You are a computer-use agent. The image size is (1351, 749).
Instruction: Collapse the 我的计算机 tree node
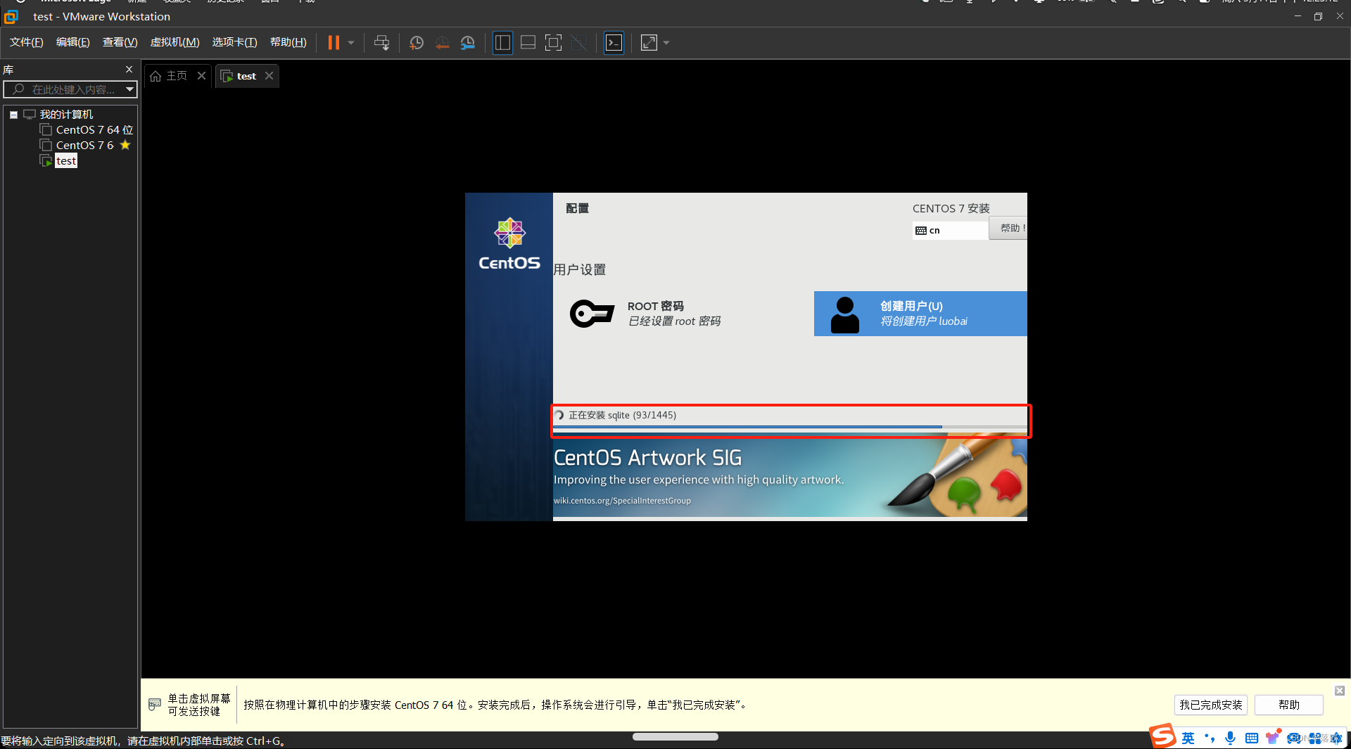13,115
